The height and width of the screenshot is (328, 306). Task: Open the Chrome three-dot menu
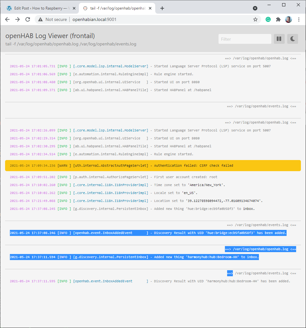point(298,19)
